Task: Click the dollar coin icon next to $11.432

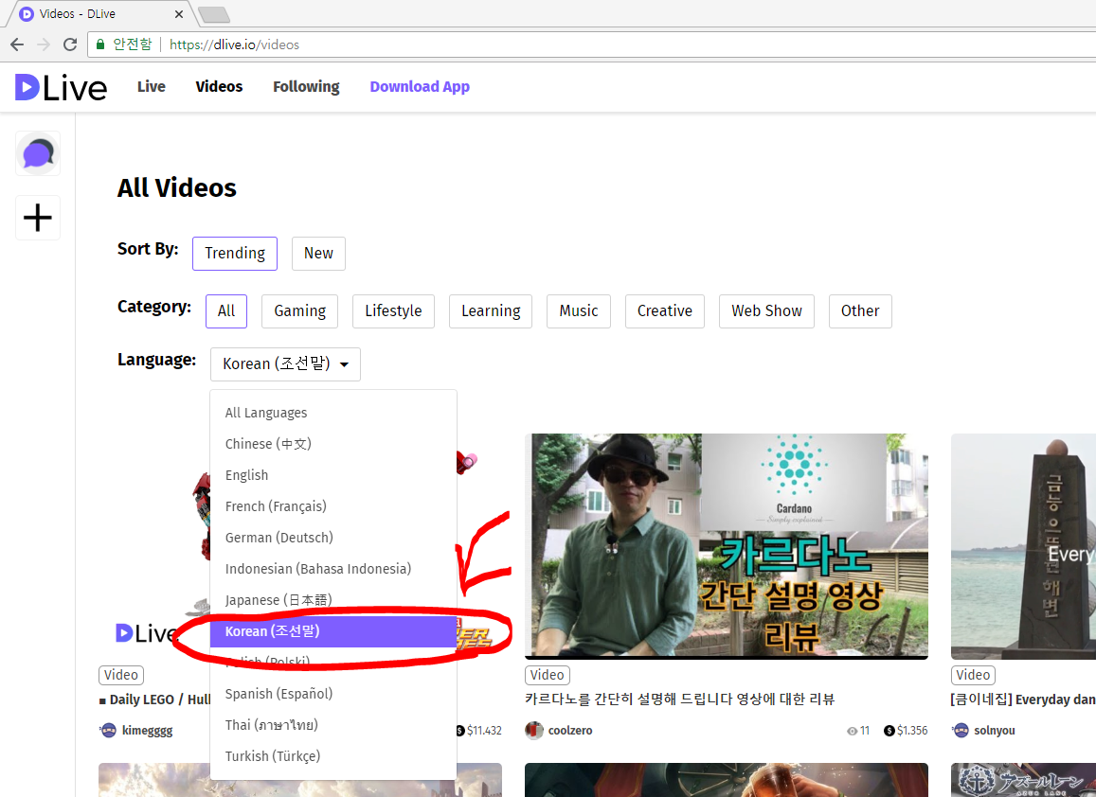Action: coord(460,731)
